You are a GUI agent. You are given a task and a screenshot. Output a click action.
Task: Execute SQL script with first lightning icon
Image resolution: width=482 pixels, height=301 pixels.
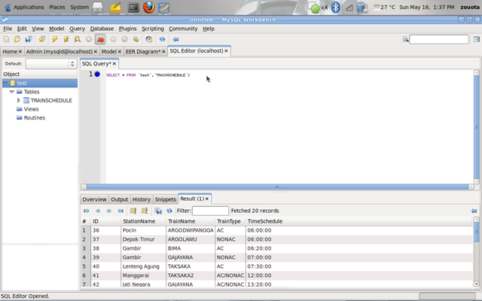(x=55, y=39)
